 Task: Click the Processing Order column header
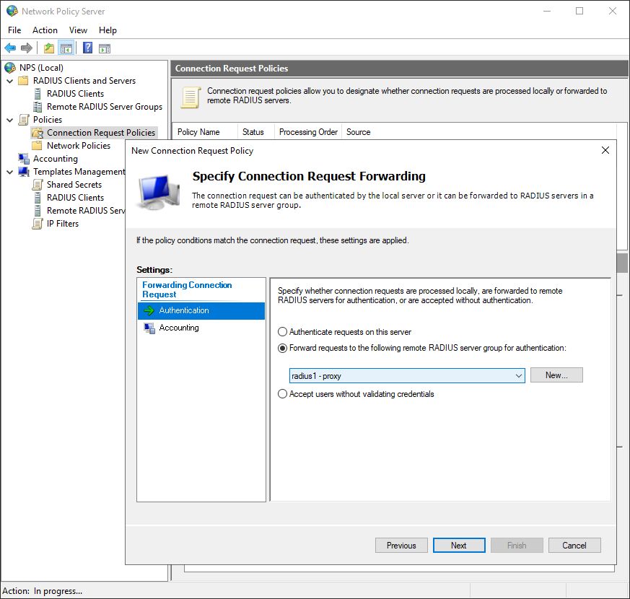pos(308,132)
